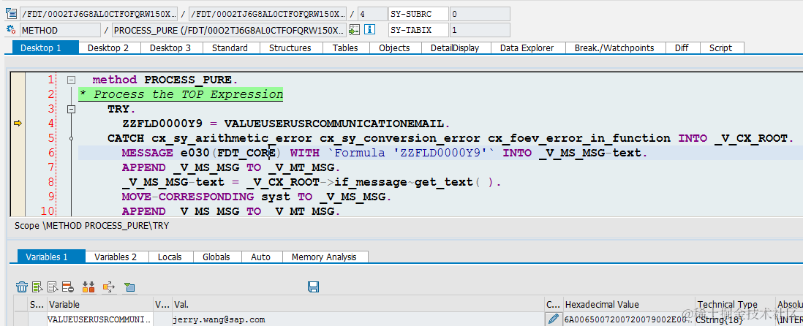Click the blue floppy disk save icon
The width and height of the screenshot is (803, 326).
click(314, 287)
